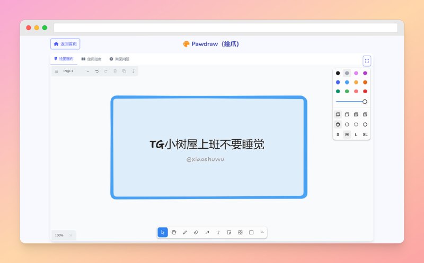
Task: Redo the undone action
Action: tap(106, 71)
